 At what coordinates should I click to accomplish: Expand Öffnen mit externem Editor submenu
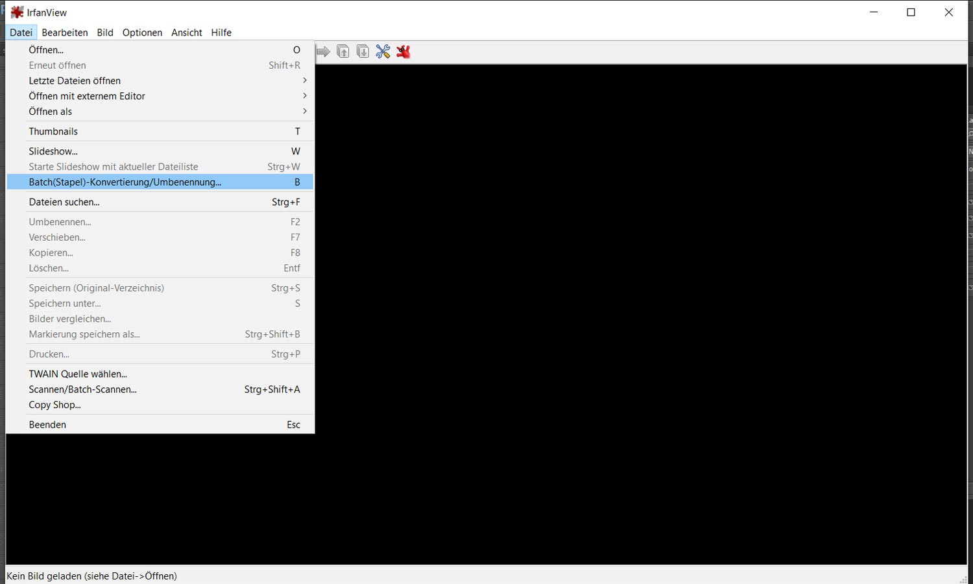[x=160, y=96]
